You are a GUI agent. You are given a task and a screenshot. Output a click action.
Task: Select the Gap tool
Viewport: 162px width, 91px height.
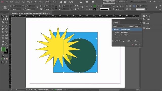click(6, 19)
